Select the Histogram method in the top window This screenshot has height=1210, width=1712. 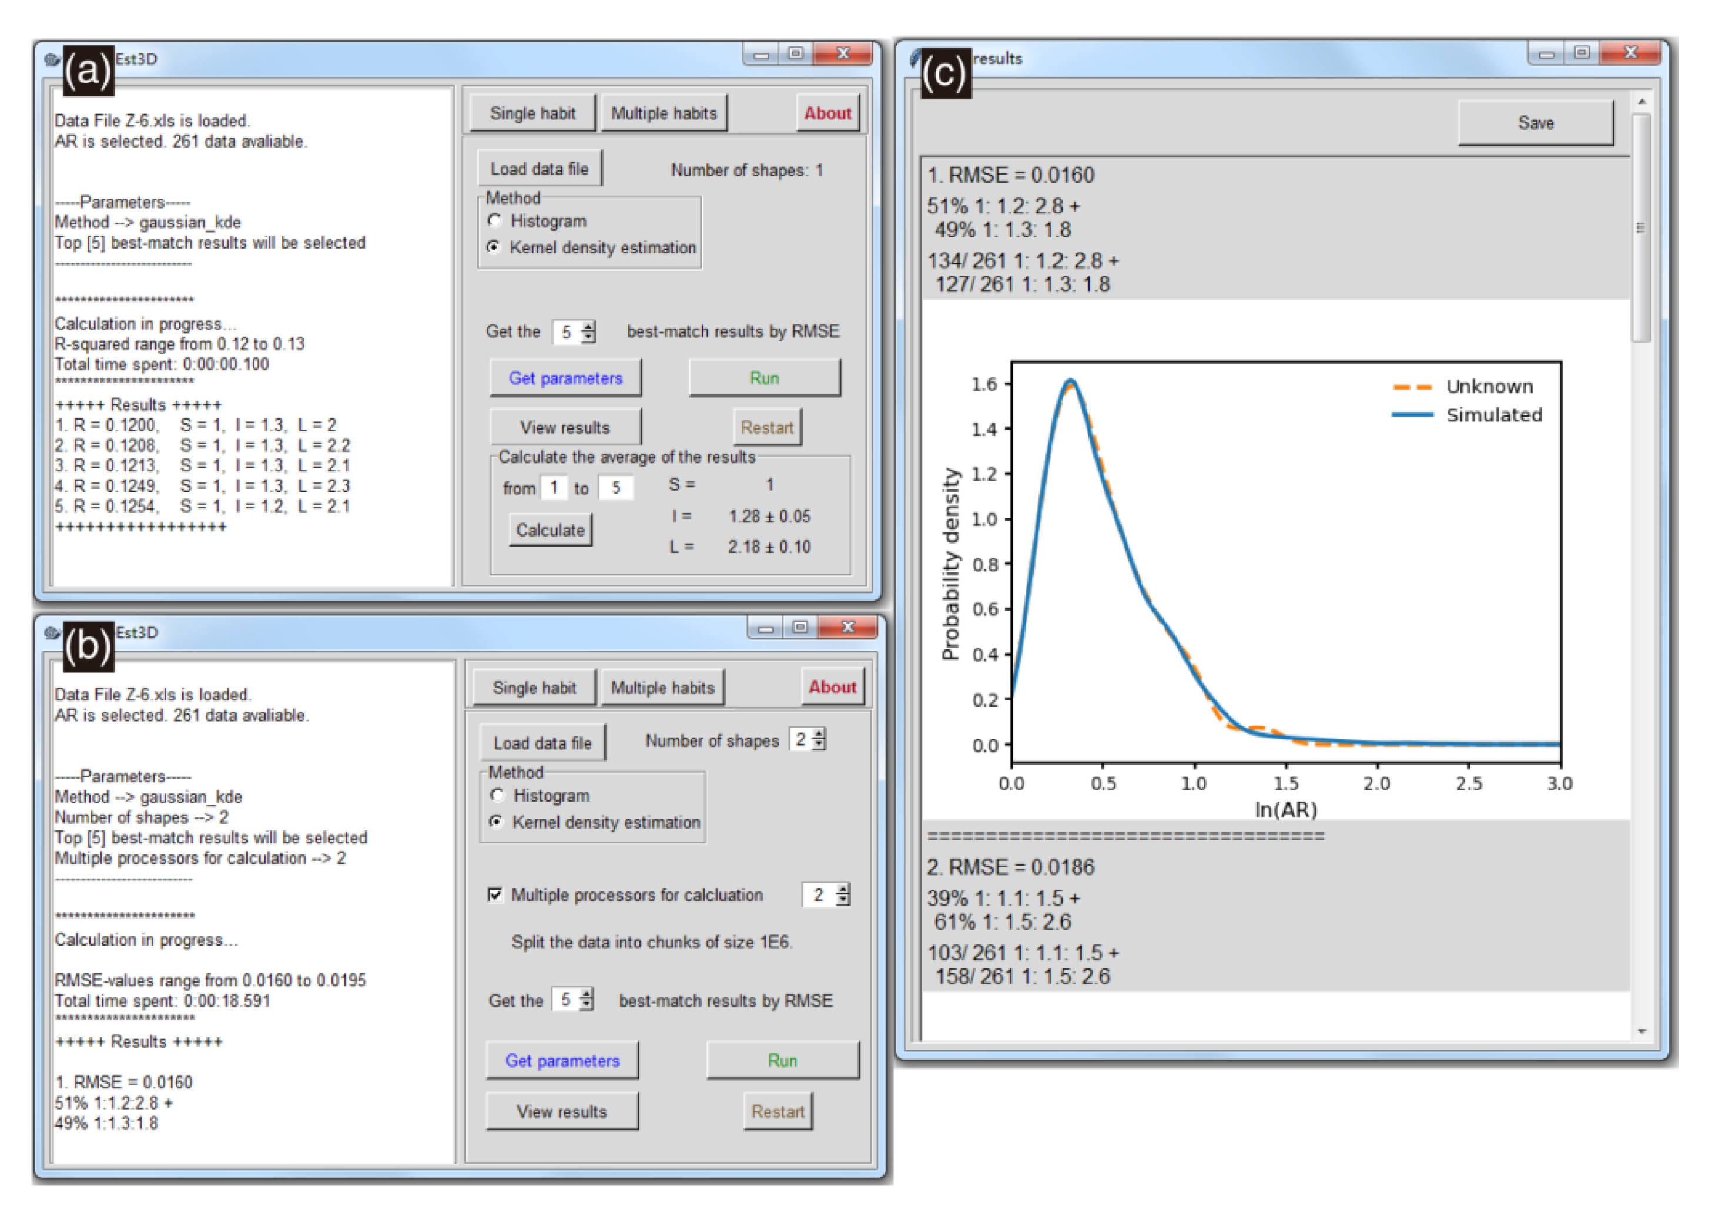coord(494,221)
